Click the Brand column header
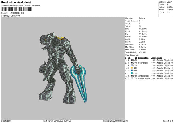This screenshot has width=174, height=123. (159, 58)
